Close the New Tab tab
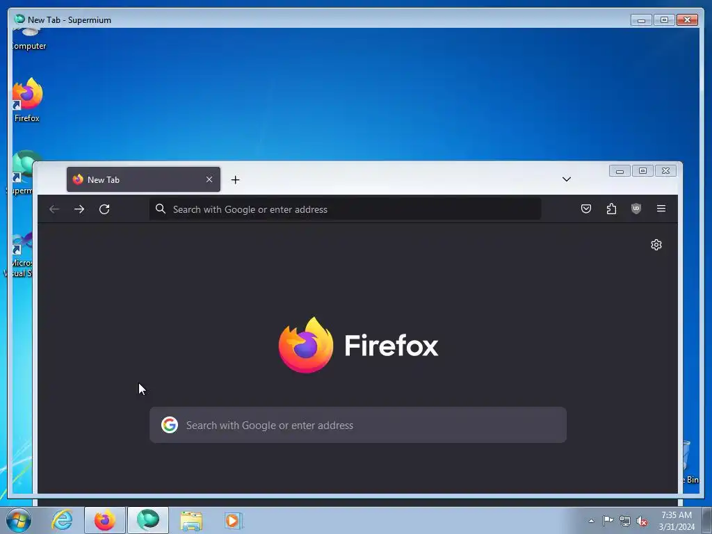 [209, 179]
